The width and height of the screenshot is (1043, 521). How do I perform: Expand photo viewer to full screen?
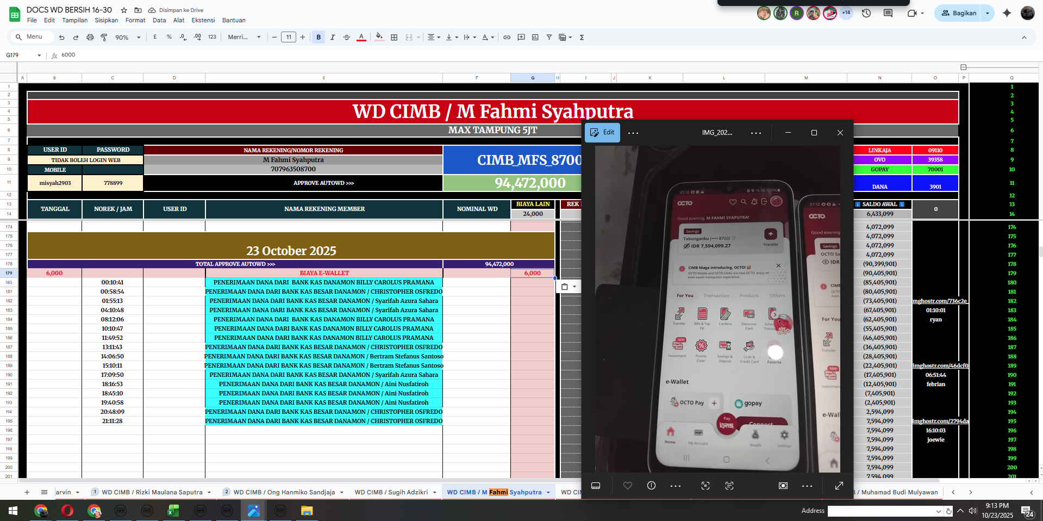point(839,486)
